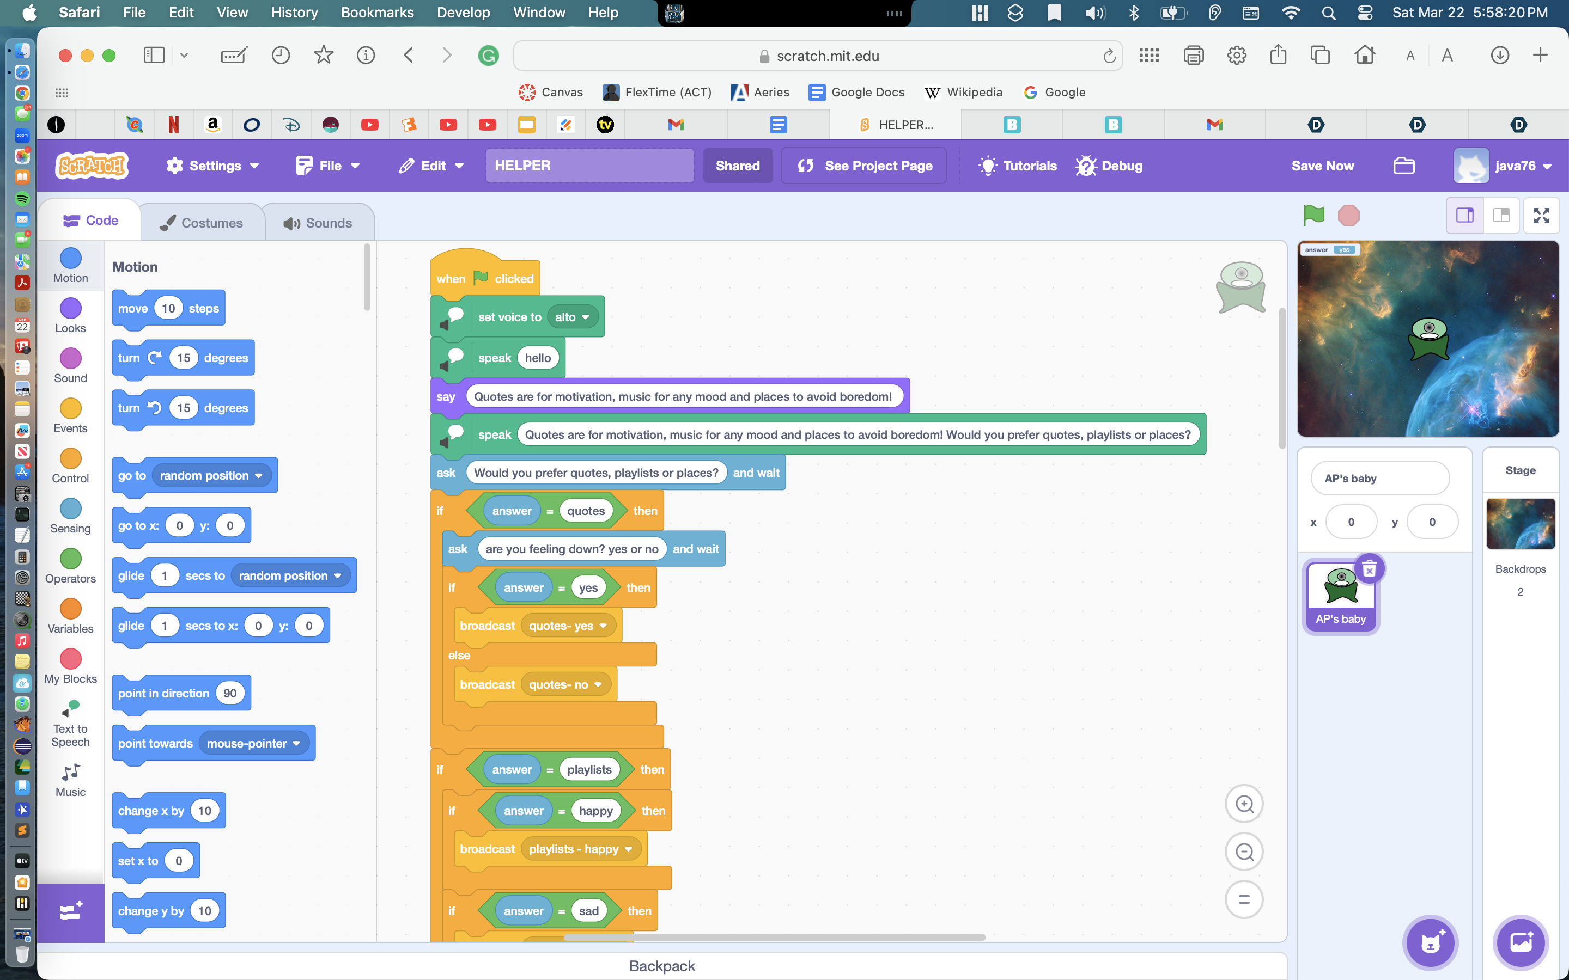The image size is (1569, 980).
Task: Click the green flag to run project
Action: pos(1313,215)
